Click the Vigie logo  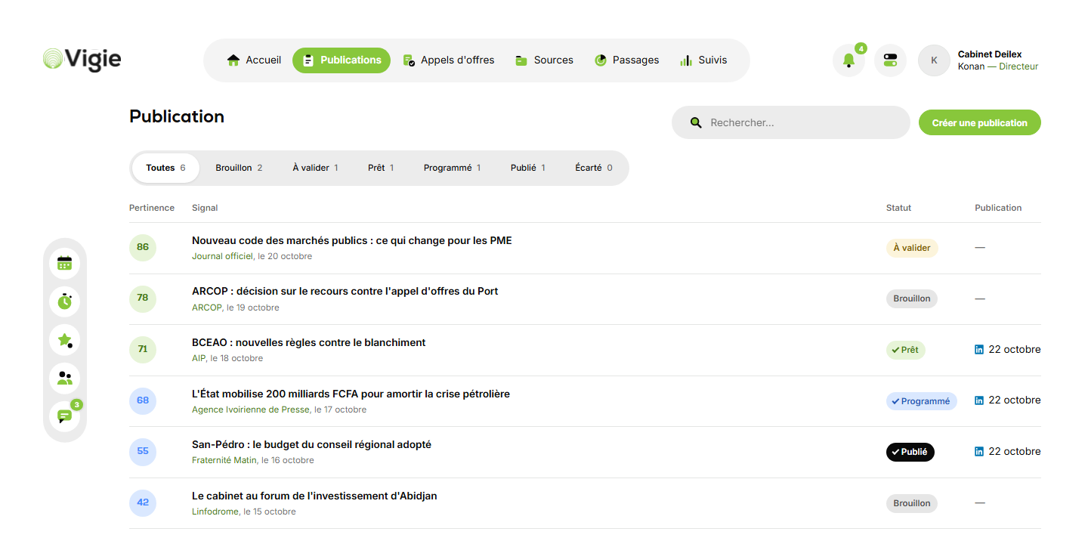pyautogui.click(x=82, y=60)
